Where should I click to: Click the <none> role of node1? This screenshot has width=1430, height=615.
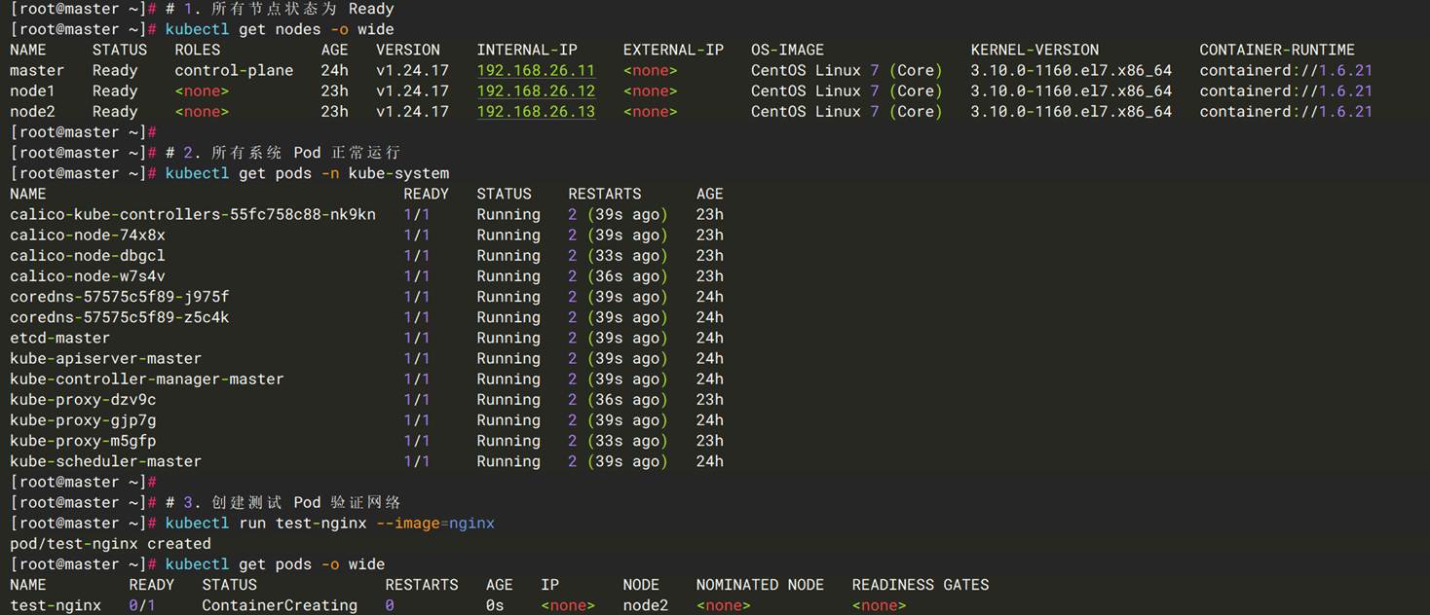(x=202, y=90)
